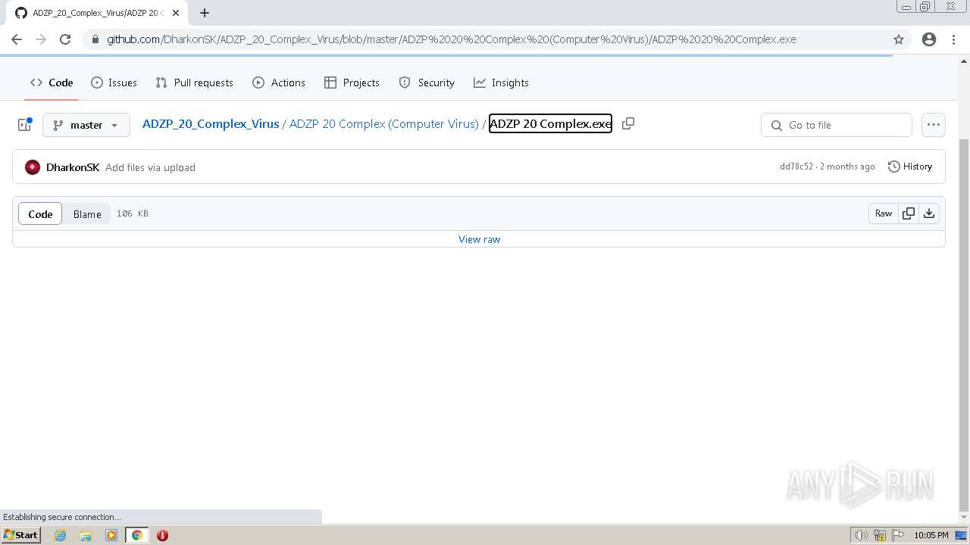The height and width of the screenshot is (545, 970).
Task: Open the Windows Start button
Action: click(20, 535)
